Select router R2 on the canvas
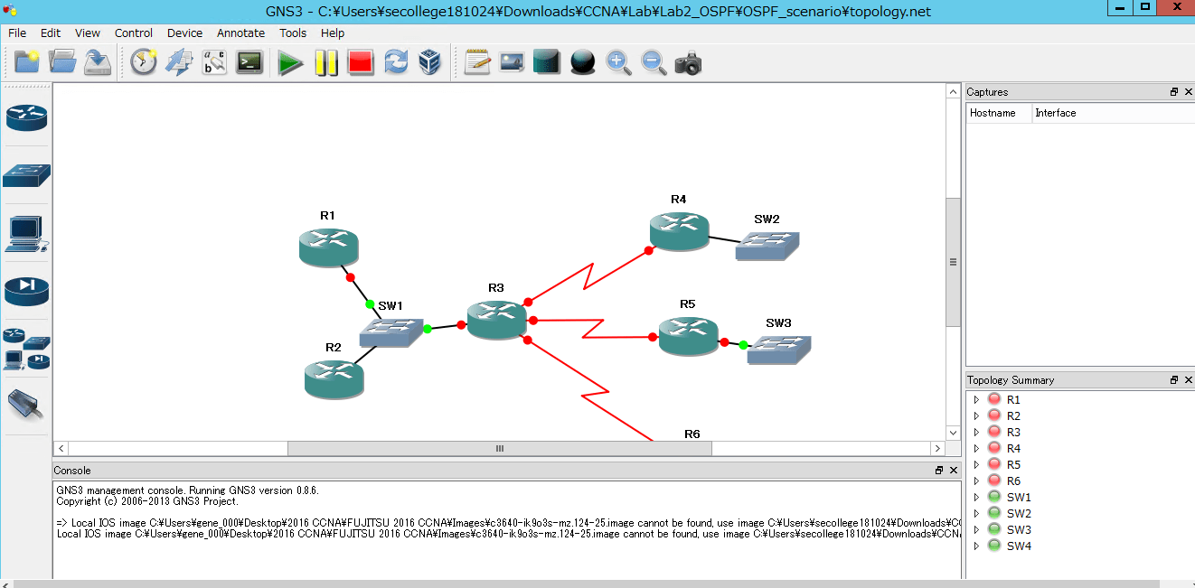Viewport: 1195px width, 588px height. coord(334,378)
